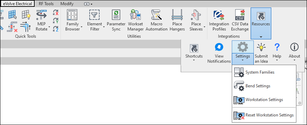Image resolution: width=307 pixels, height=125 pixels.
Task: Switch to the RF Tools tab
Action: click(46, 4)
